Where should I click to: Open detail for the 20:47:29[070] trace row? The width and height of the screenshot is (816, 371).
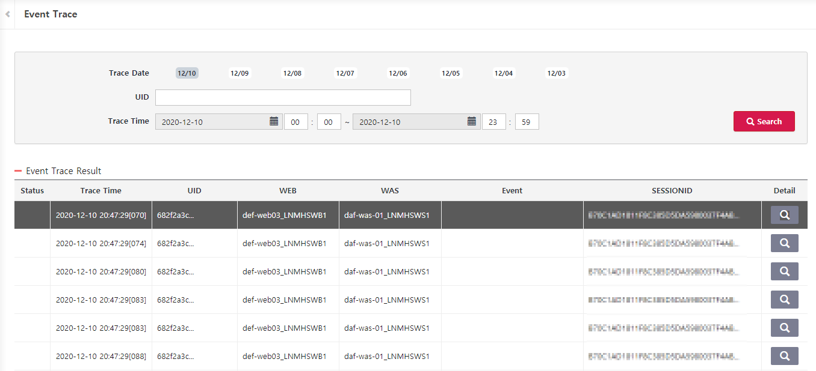coord(784,215)
